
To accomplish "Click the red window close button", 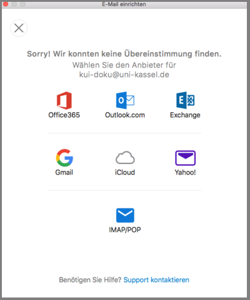I will pyautogui.click(x=6, y=4).
